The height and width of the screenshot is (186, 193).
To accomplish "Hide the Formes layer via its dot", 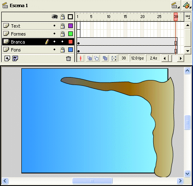I will (54, 34).
